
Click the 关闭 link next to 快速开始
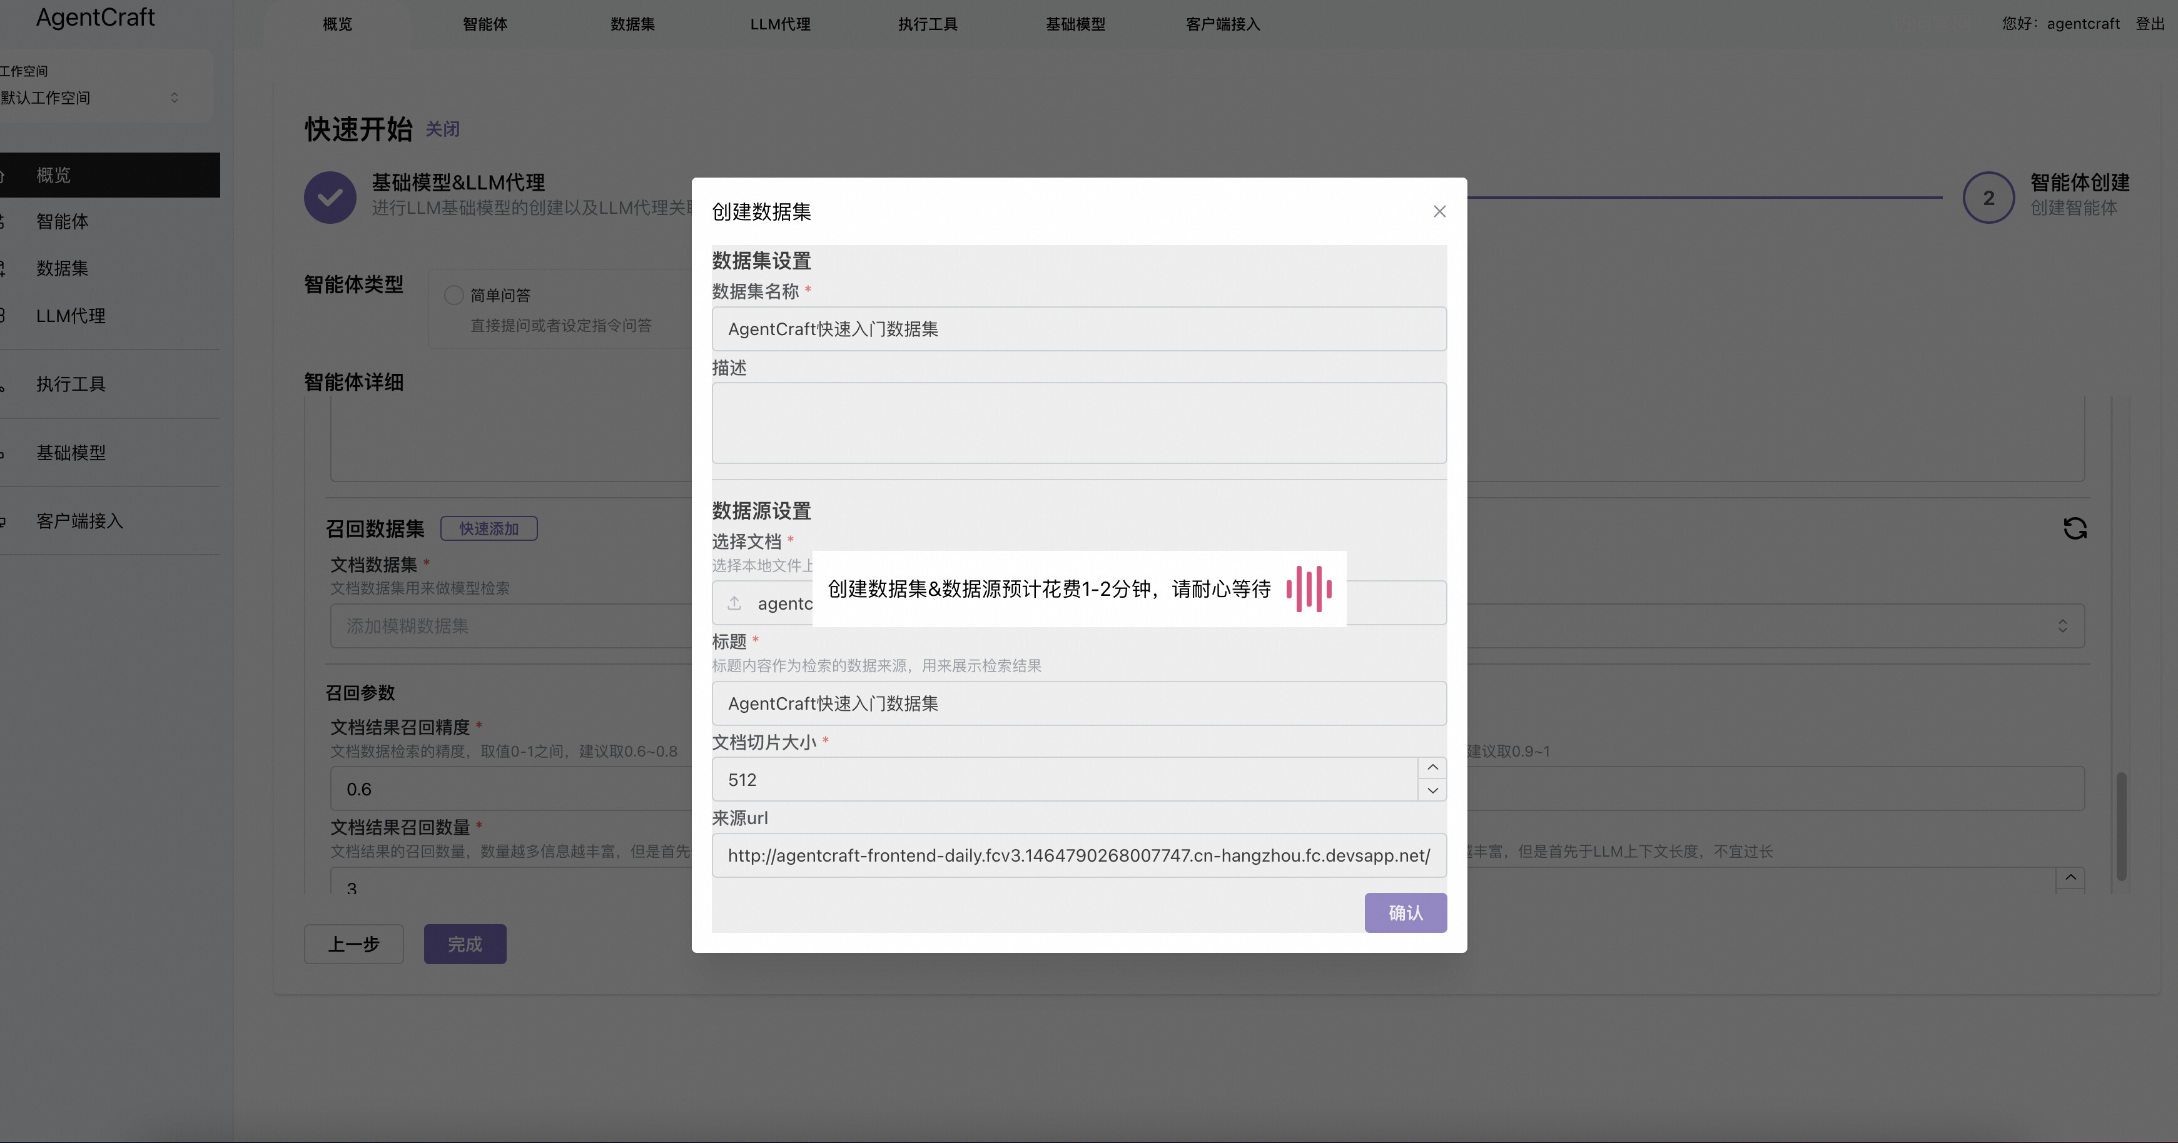coord(443,129)
